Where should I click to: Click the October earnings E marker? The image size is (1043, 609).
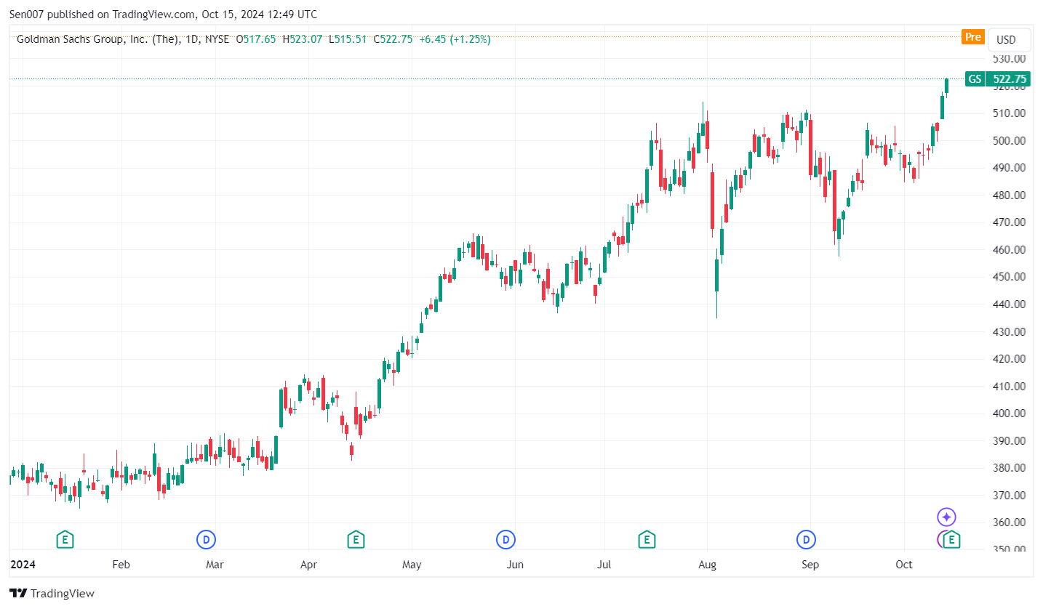coord(952,539)
